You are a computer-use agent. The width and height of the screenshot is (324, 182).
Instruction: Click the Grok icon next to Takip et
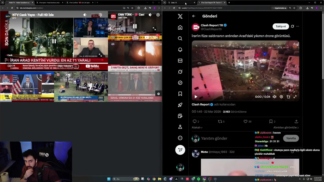292,26
